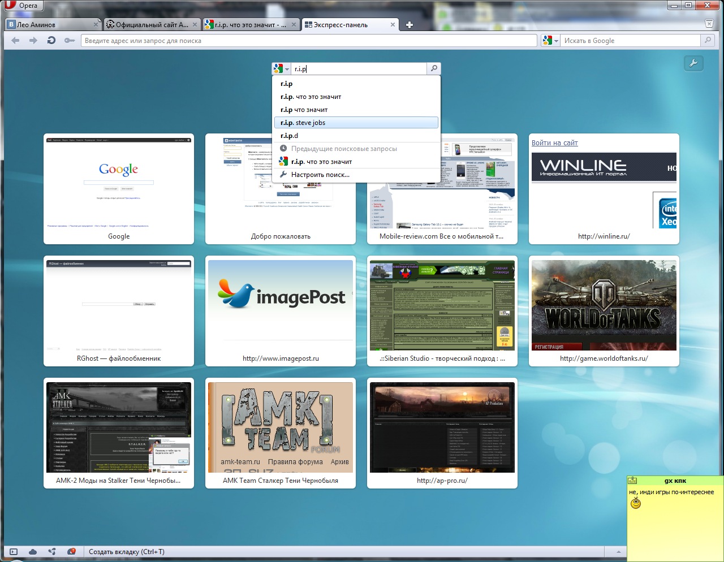This screenshot has height=562, width=724.
Task: Switch to the Лео Аминов tab
Action: coord(53,25)
